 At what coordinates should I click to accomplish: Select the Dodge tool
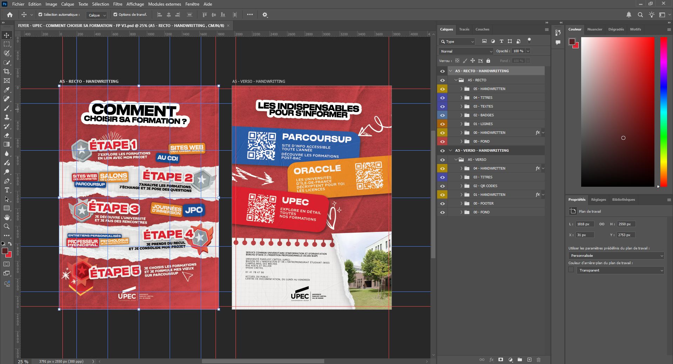click(x=7, y=172)
